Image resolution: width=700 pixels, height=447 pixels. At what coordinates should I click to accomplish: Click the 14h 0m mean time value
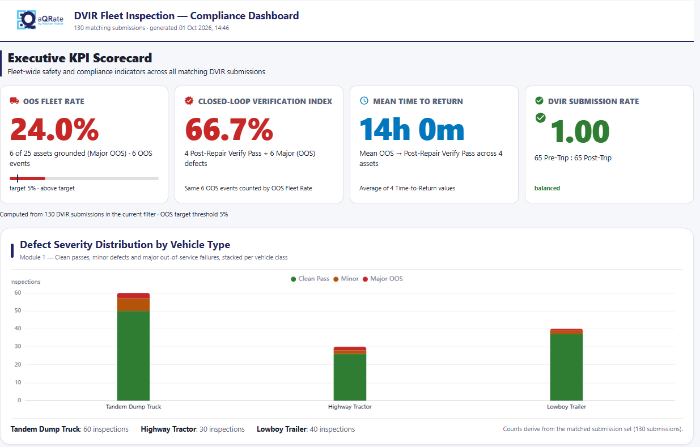(412, 130)
